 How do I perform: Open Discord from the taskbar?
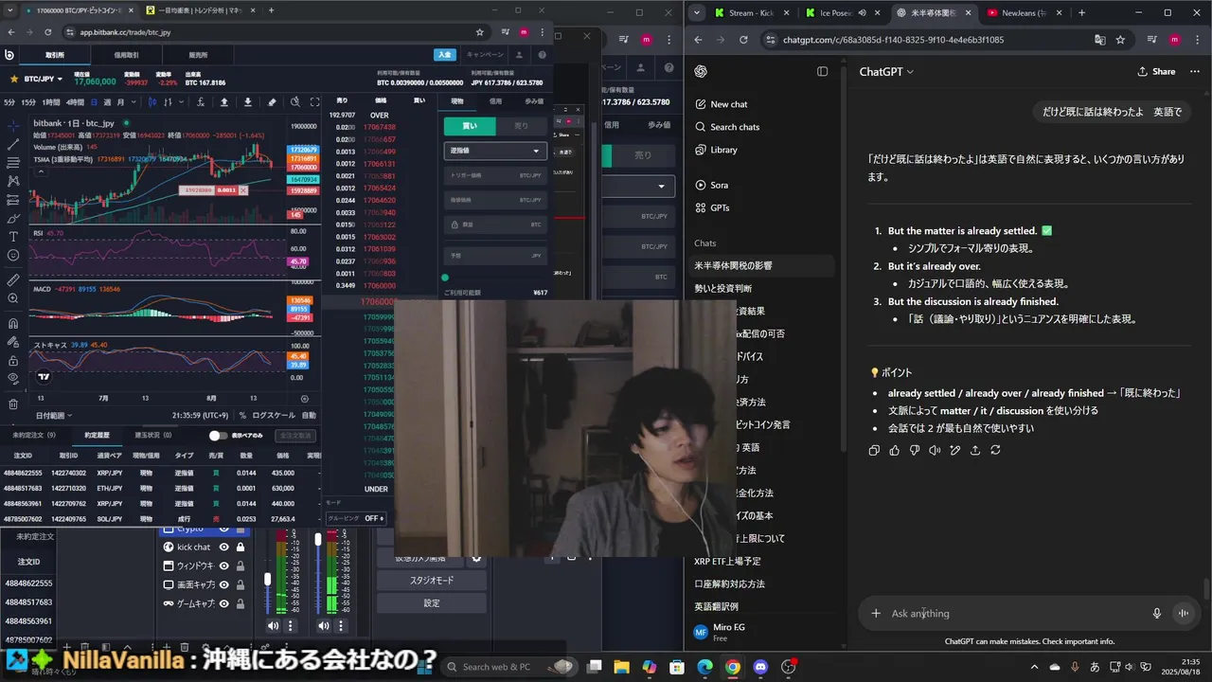760,667
